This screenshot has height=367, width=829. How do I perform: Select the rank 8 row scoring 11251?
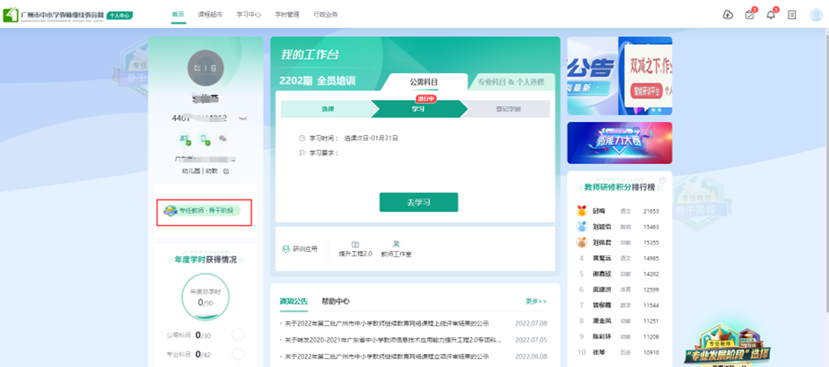point(620,320)
